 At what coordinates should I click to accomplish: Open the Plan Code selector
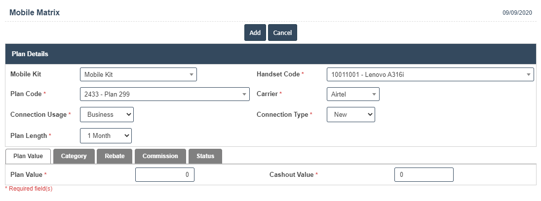[x=164, y=94]
